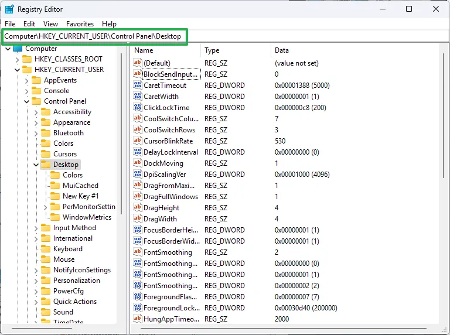Screen dimensions: 450x335
Task: Click the Type column header
Action: click(x=234, y=50)
